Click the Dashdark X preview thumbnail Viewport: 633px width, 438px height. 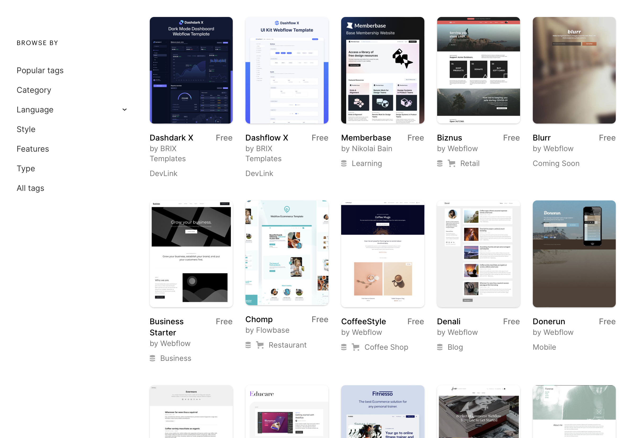(x=191, y=70)
